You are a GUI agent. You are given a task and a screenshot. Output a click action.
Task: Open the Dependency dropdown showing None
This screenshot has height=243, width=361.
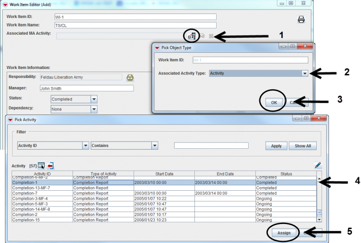coord(94,109)
